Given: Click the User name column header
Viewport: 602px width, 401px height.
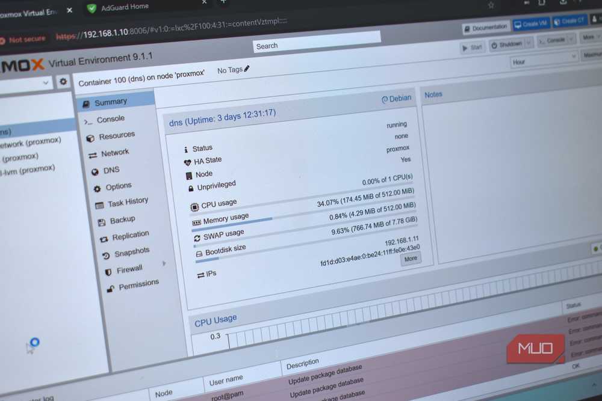Looking at the screenshot, I should 226,381.
